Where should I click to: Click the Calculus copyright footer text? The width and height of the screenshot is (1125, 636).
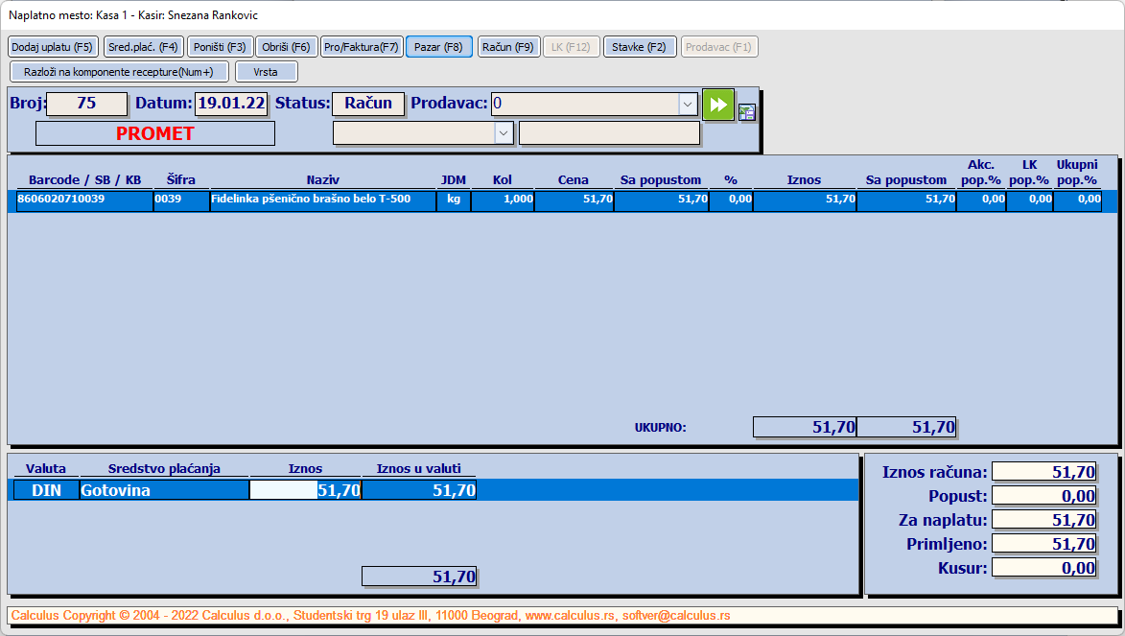tap(371, 616)
